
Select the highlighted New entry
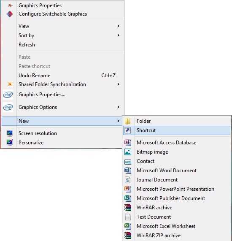click(62, 121)
